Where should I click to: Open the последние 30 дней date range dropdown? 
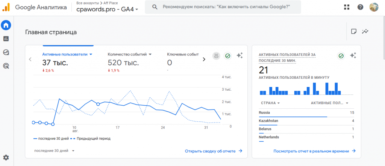coord(54,151)
